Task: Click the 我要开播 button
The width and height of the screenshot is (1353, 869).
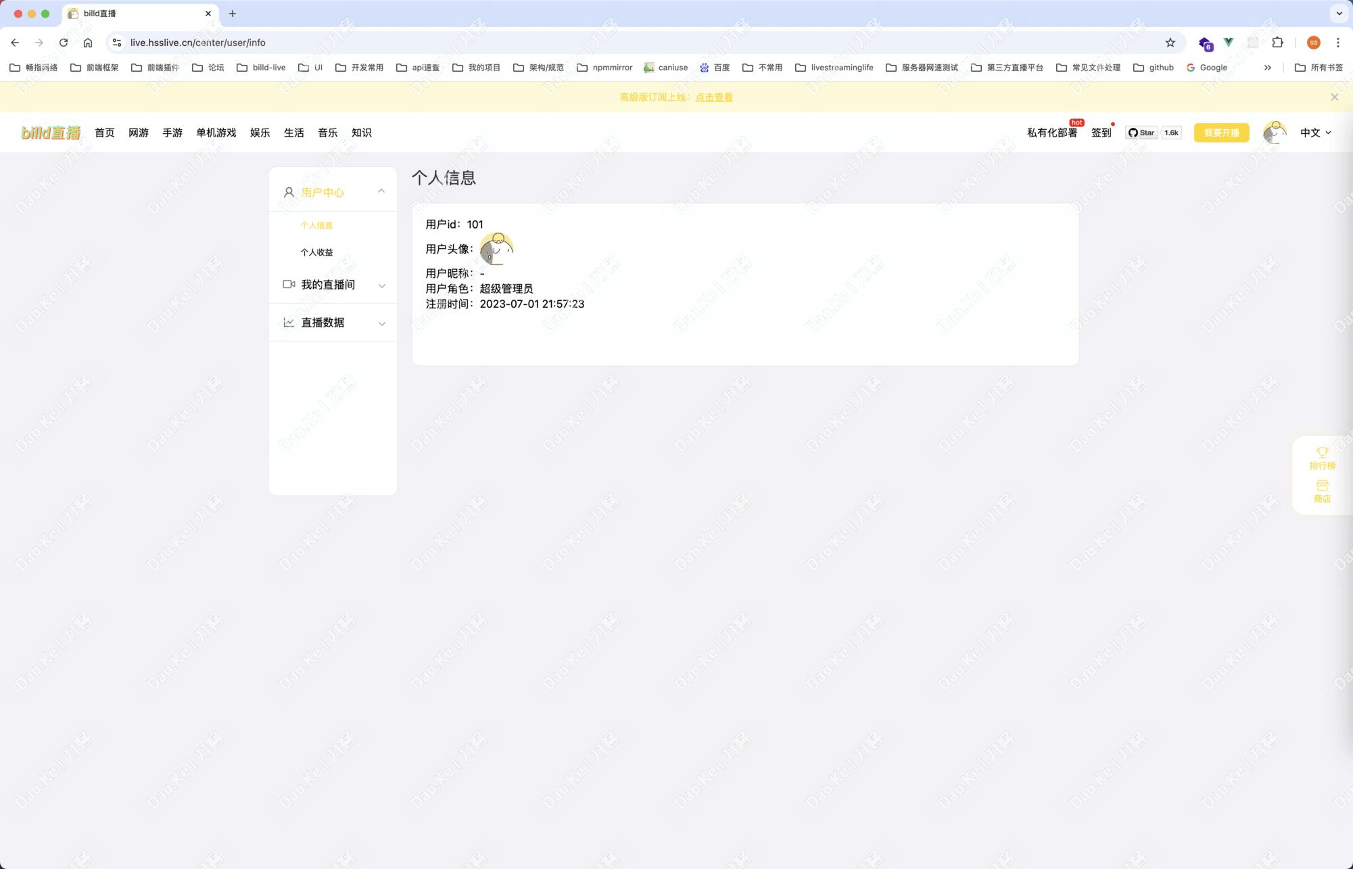Action: point(1221,133)
